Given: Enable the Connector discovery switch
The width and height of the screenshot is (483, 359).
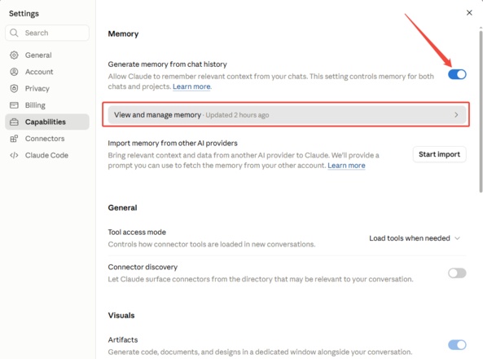Looking at the screenshot, I should [457, 273].
